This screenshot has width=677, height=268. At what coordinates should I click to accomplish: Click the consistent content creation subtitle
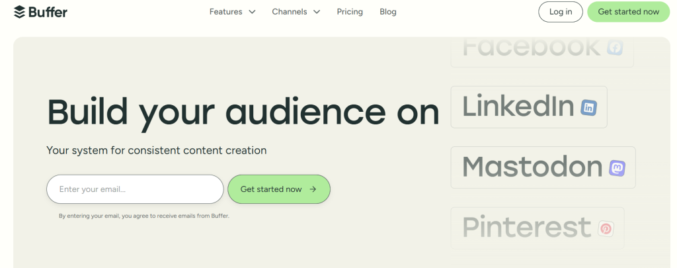[156, 150]
